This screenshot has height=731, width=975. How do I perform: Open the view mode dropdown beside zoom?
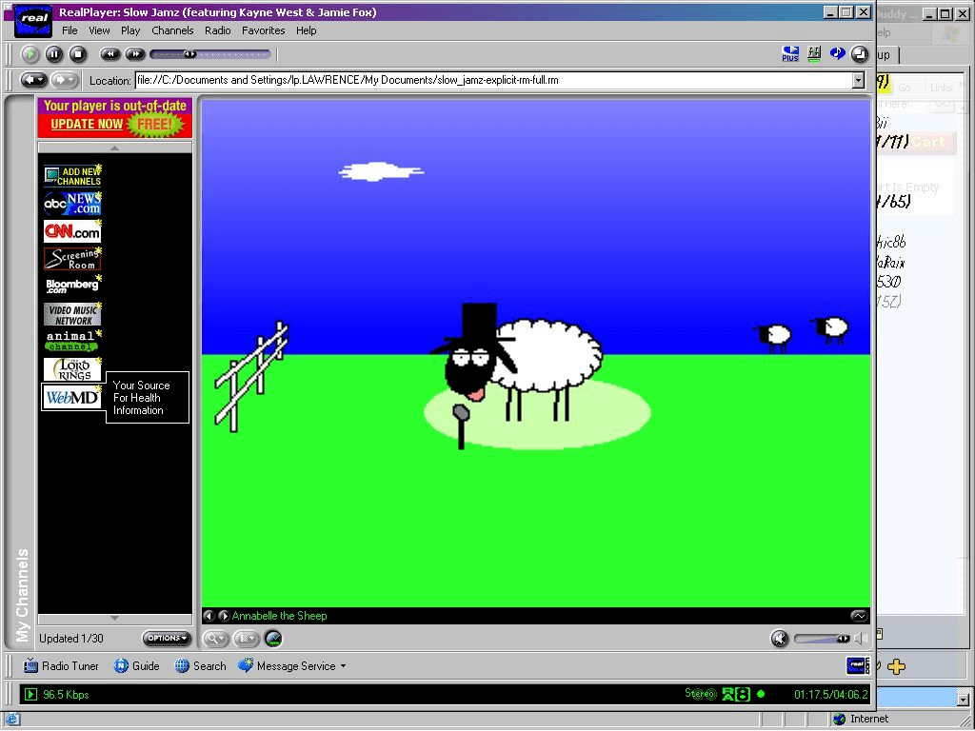247,639
